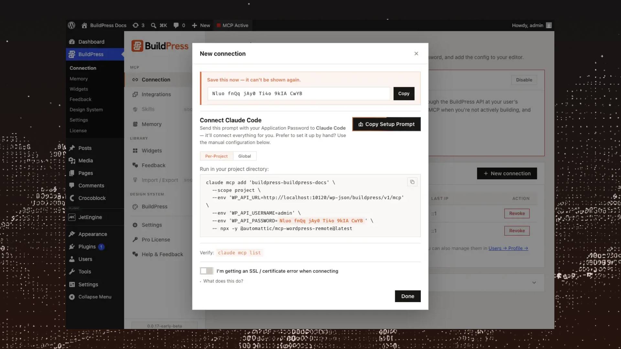Open Widgets grid icon in Library

click(135, 151)
